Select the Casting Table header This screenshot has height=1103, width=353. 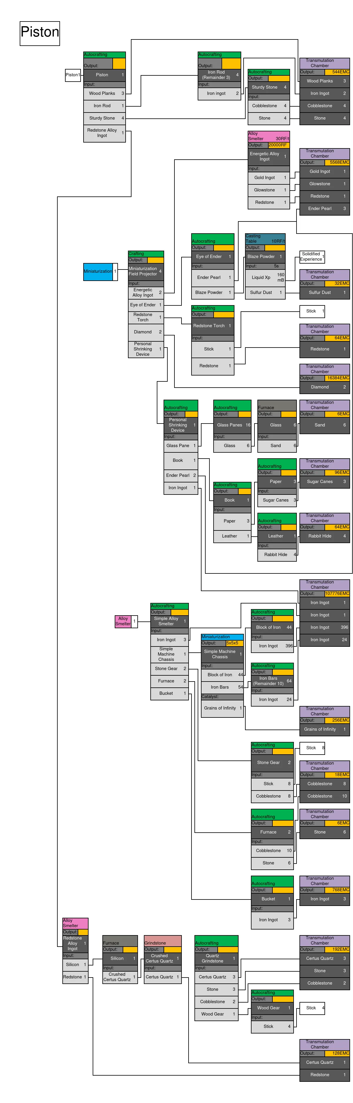(265, 239)
